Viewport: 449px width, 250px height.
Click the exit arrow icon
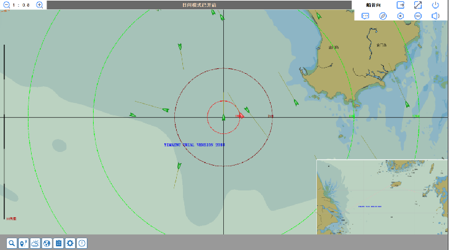tap(401, 5)
